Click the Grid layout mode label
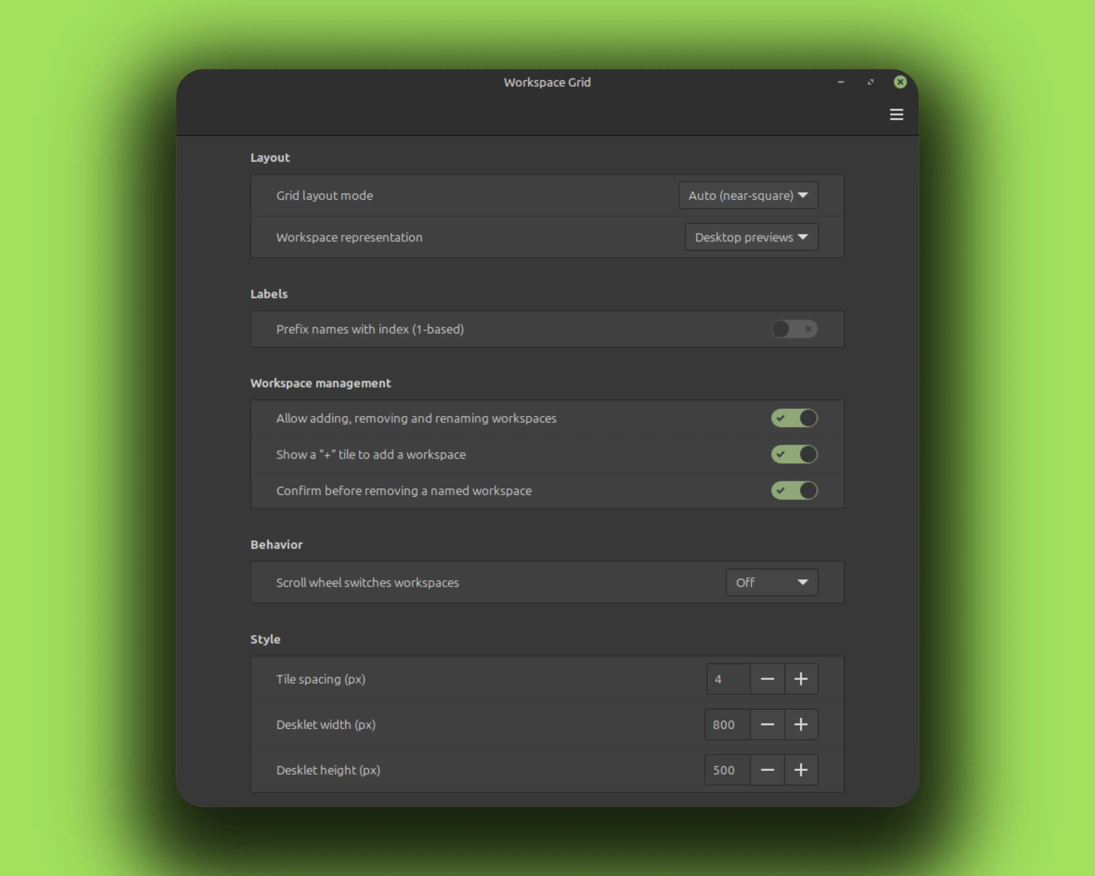1095x876 pixels. pyautogui.click(x=325, y=196)
